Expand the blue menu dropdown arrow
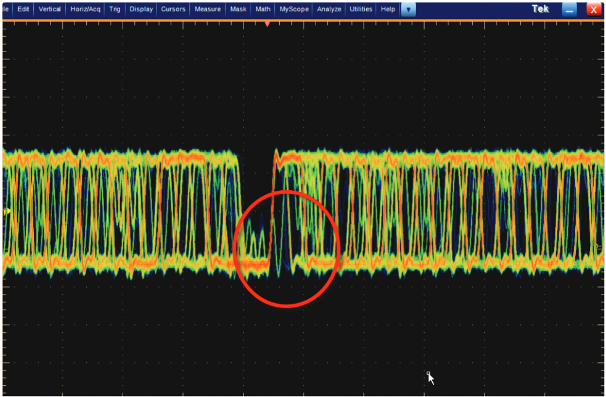Image resolution: width=606 pixels, height=397 pixels. click(408, 10)
